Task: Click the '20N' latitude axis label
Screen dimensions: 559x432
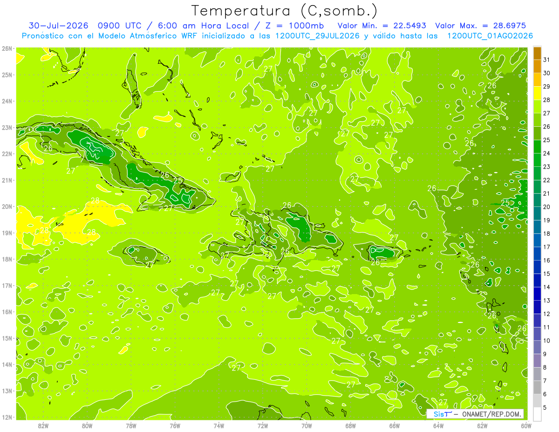Action: [x=7, y=206]
